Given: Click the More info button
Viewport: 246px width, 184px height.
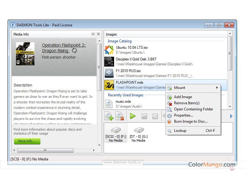Looking at the screenshot, I should tap(27, 141).
